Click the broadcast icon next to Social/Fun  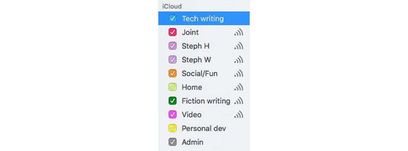pyautogui.click(x=239, y=74)
